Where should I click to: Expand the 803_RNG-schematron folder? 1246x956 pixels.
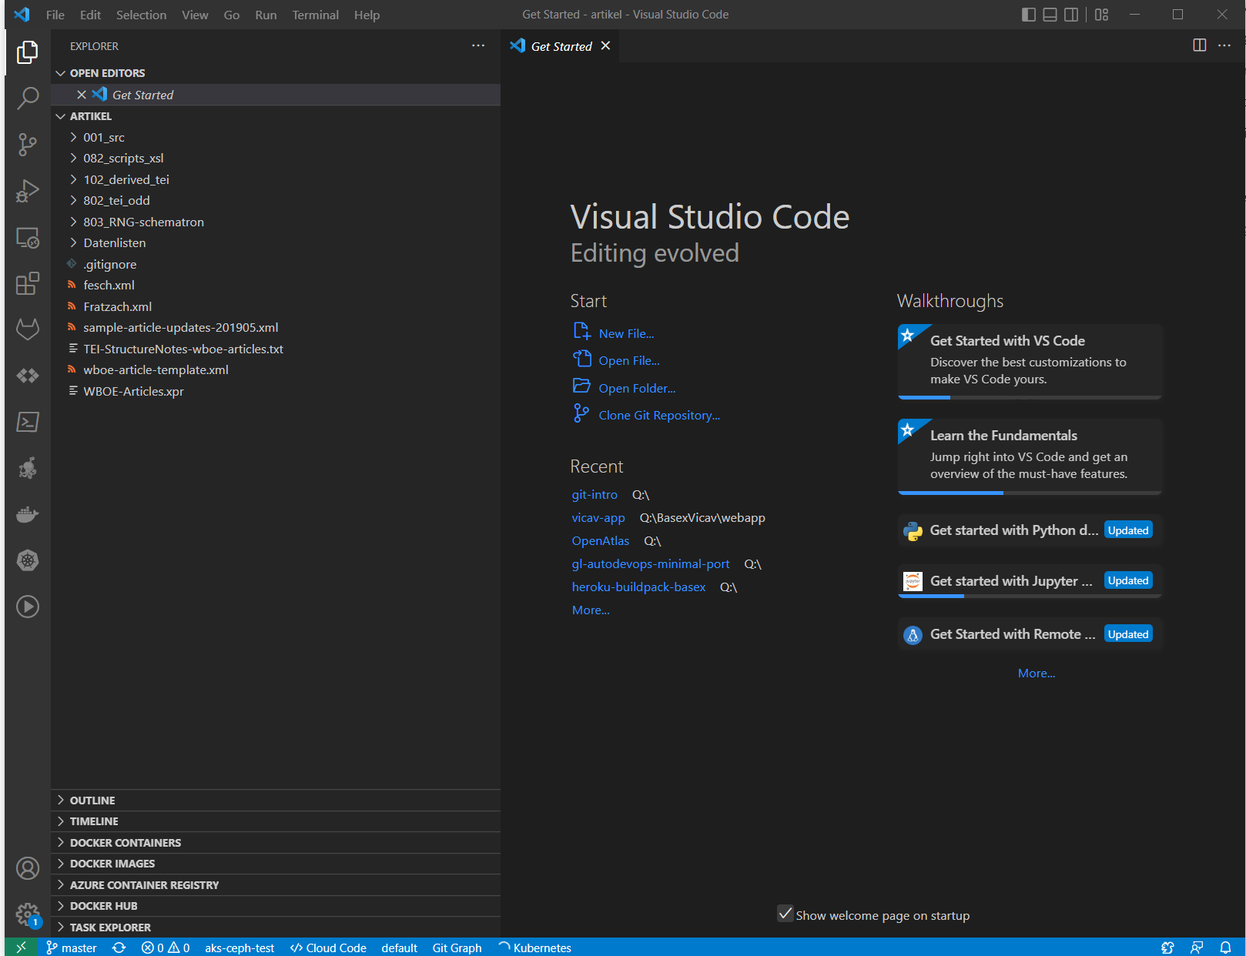pyautogui.click(x=276, y=222)
